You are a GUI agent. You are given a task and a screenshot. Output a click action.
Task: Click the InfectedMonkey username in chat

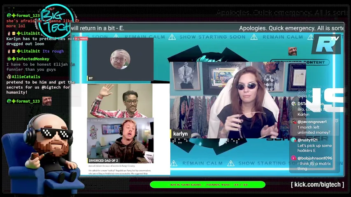(x=33, y=59)
